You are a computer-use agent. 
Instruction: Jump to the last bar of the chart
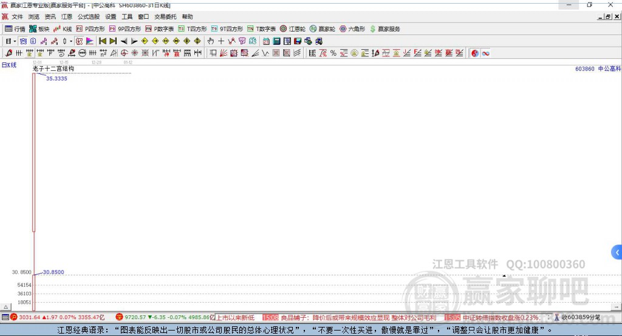coord(113,41)
